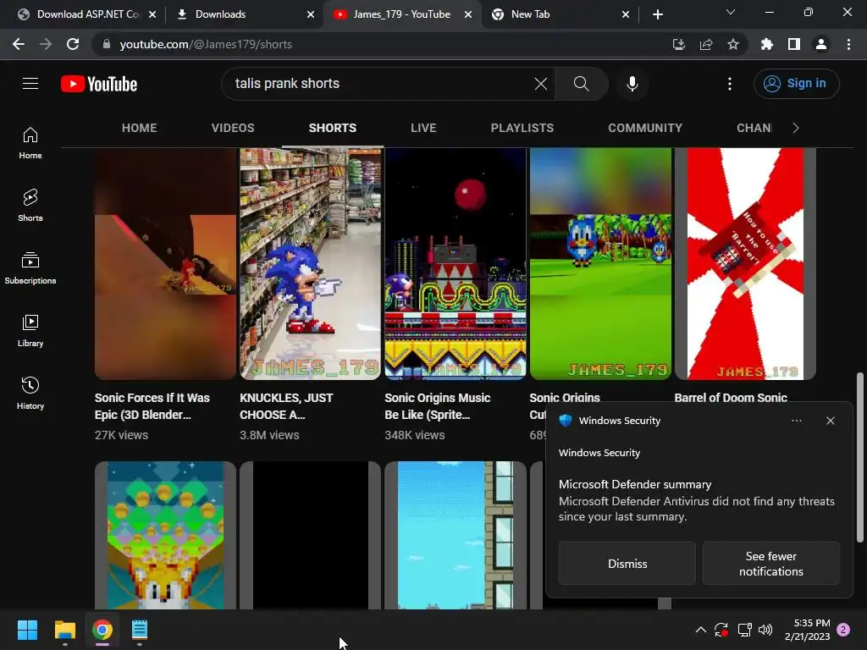Image resolution: width=867 pixels, height=650 pixels.
Task: Select the SHORTS channel tab
Action: (332, 129)
